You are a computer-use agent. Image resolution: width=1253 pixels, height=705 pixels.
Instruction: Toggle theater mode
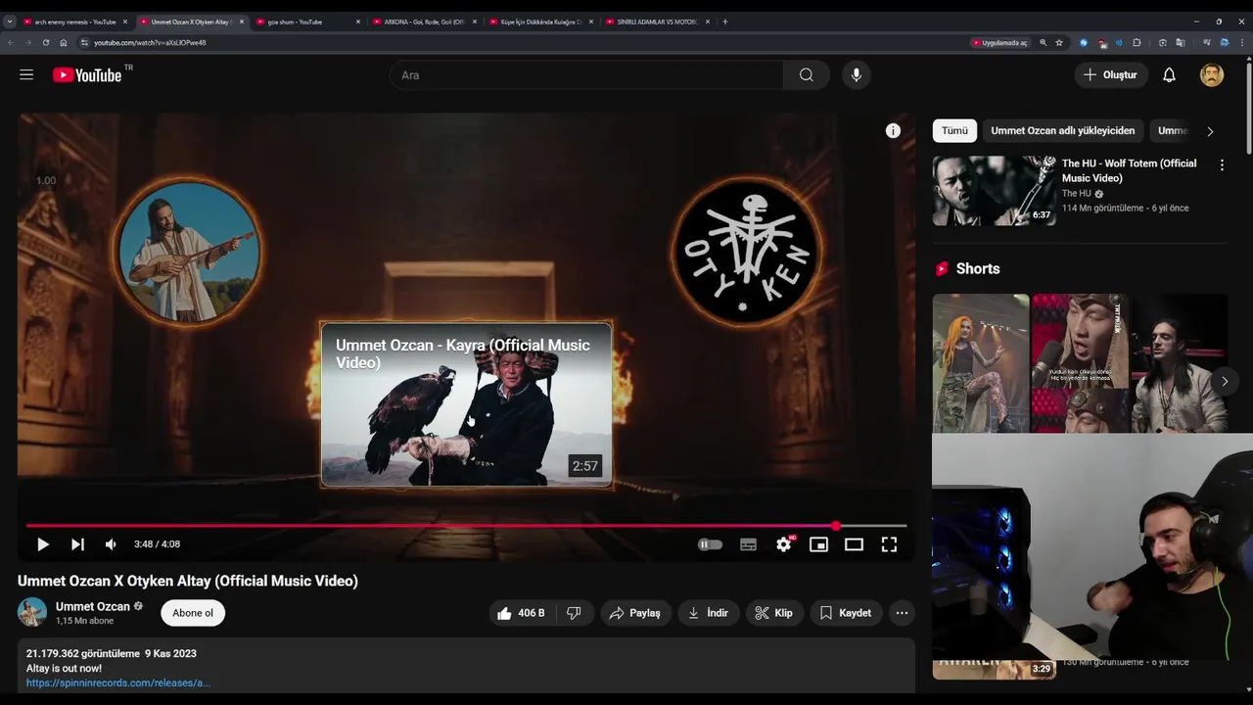point(854,544)
